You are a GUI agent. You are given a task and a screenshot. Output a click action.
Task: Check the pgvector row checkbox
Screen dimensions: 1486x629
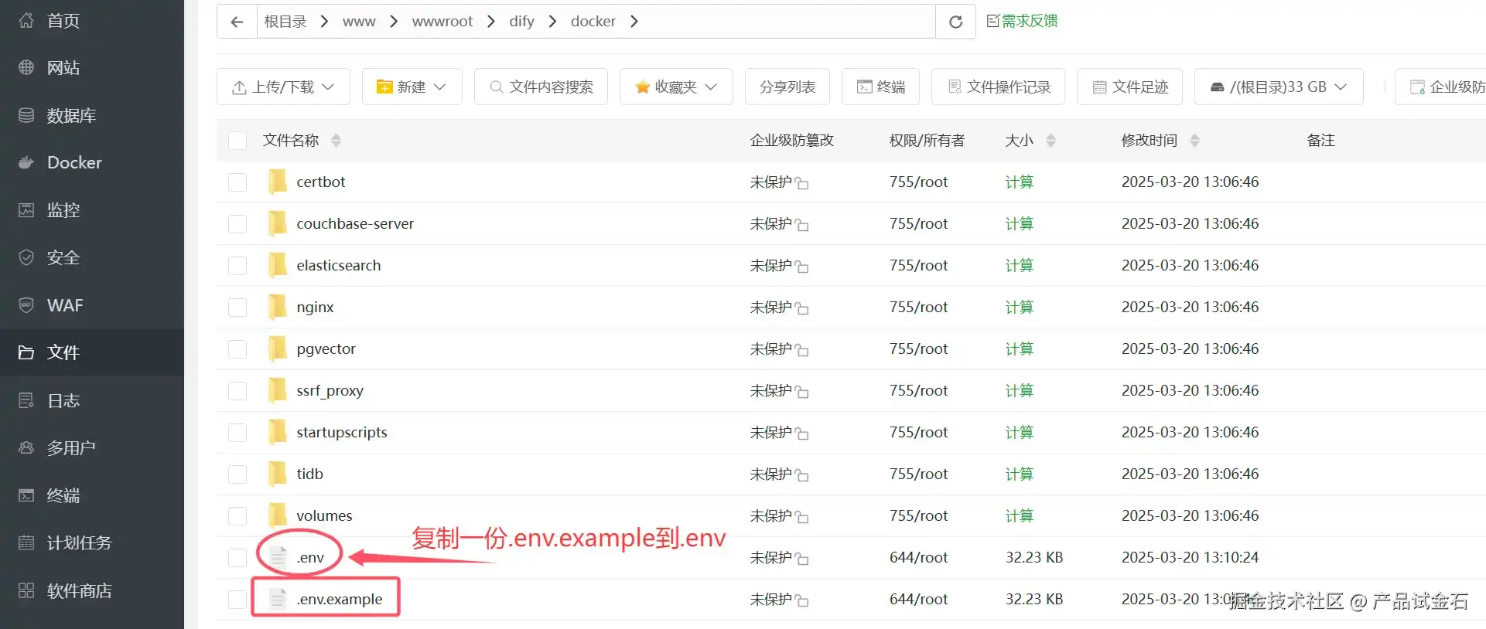pos(237,348)
